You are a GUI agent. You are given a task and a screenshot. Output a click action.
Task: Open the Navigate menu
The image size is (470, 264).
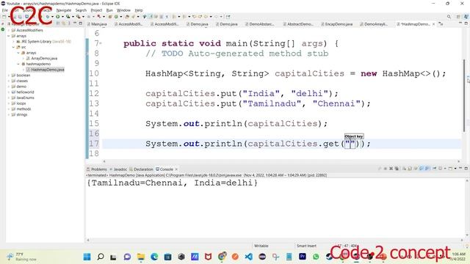(x=64, y=10)
